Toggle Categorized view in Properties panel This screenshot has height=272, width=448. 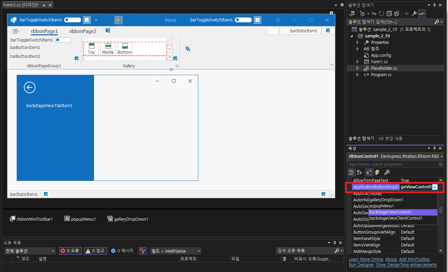(x=352, y=172)
